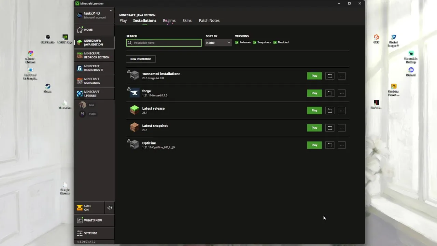Image resolution: width=437 pixels, height=246 pixels.
Task: Select the Discord desktop icon
Action: 411,72
